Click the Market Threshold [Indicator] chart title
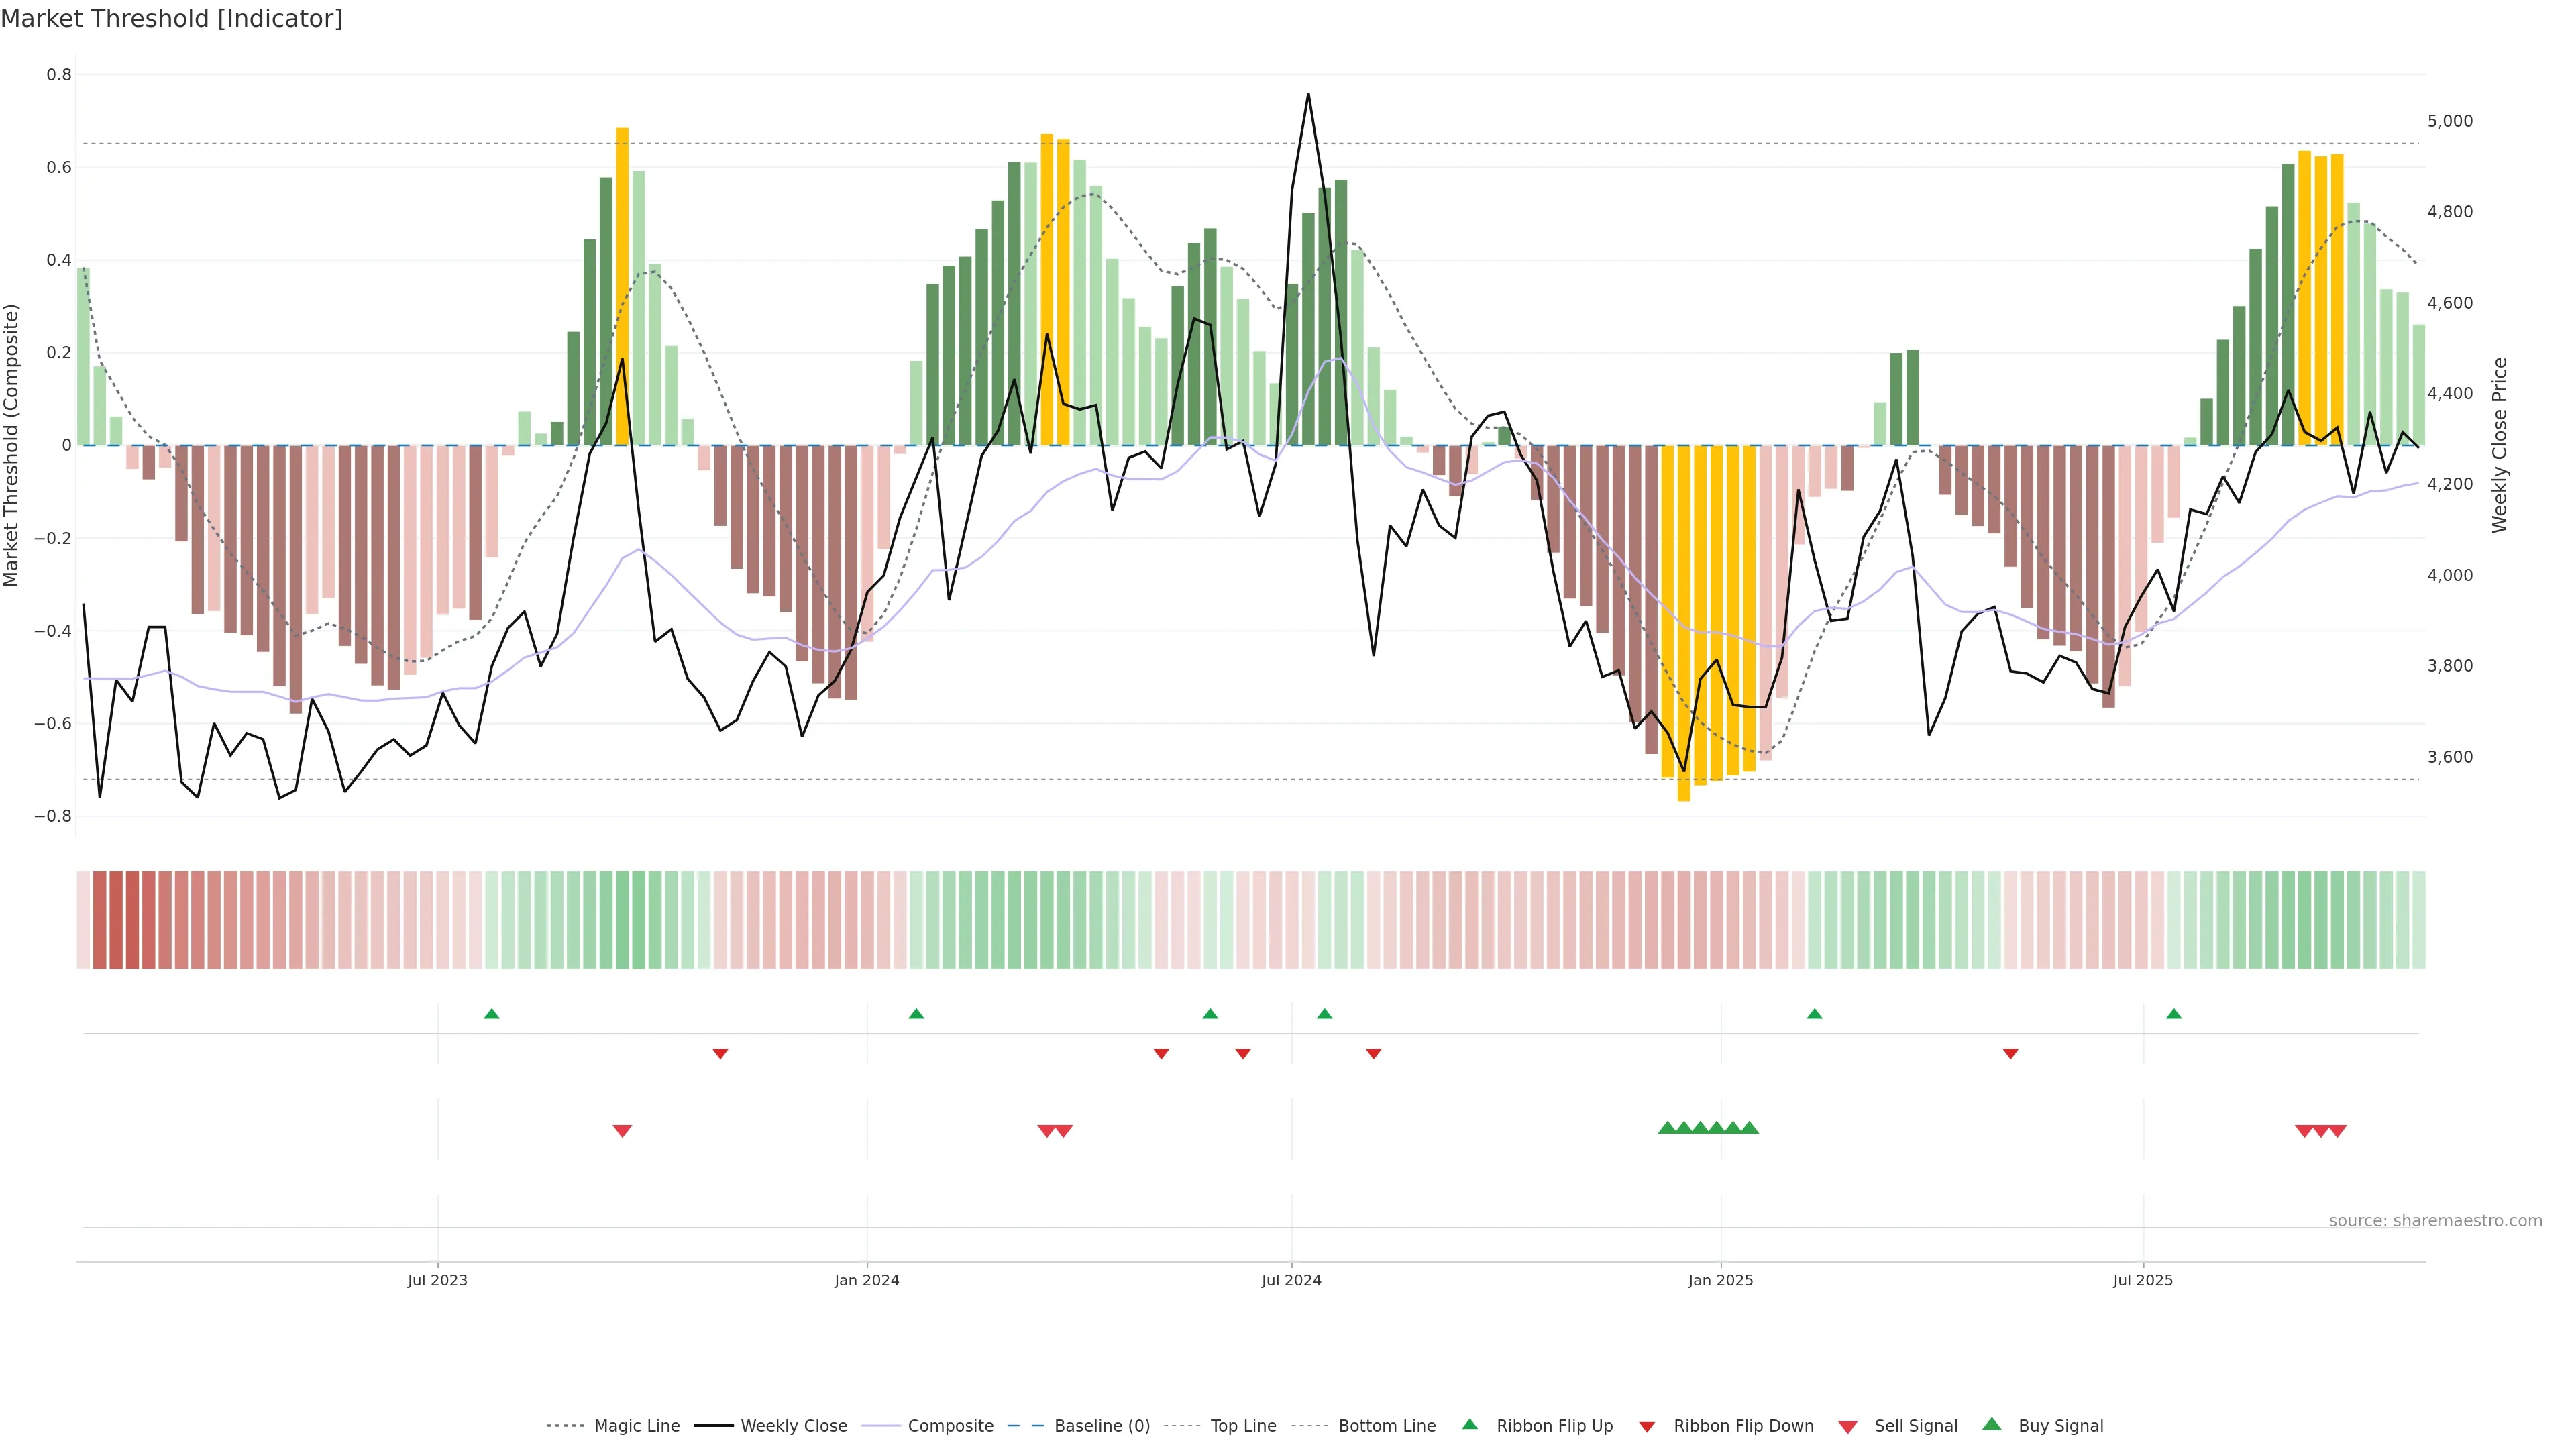Screen dimensions: 2576x1449 point(171,19)
